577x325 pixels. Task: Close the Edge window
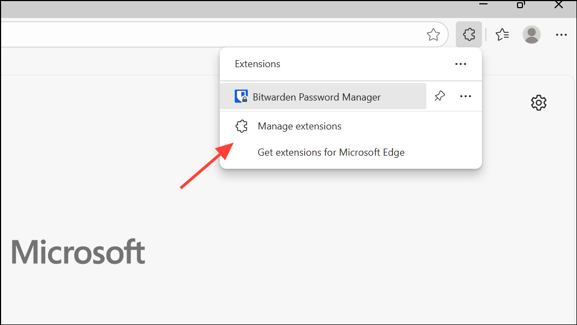[558, 5]
